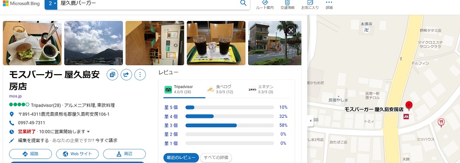460x163 pixels.
Task: Click the 経路 directions button
Action: 30,154
